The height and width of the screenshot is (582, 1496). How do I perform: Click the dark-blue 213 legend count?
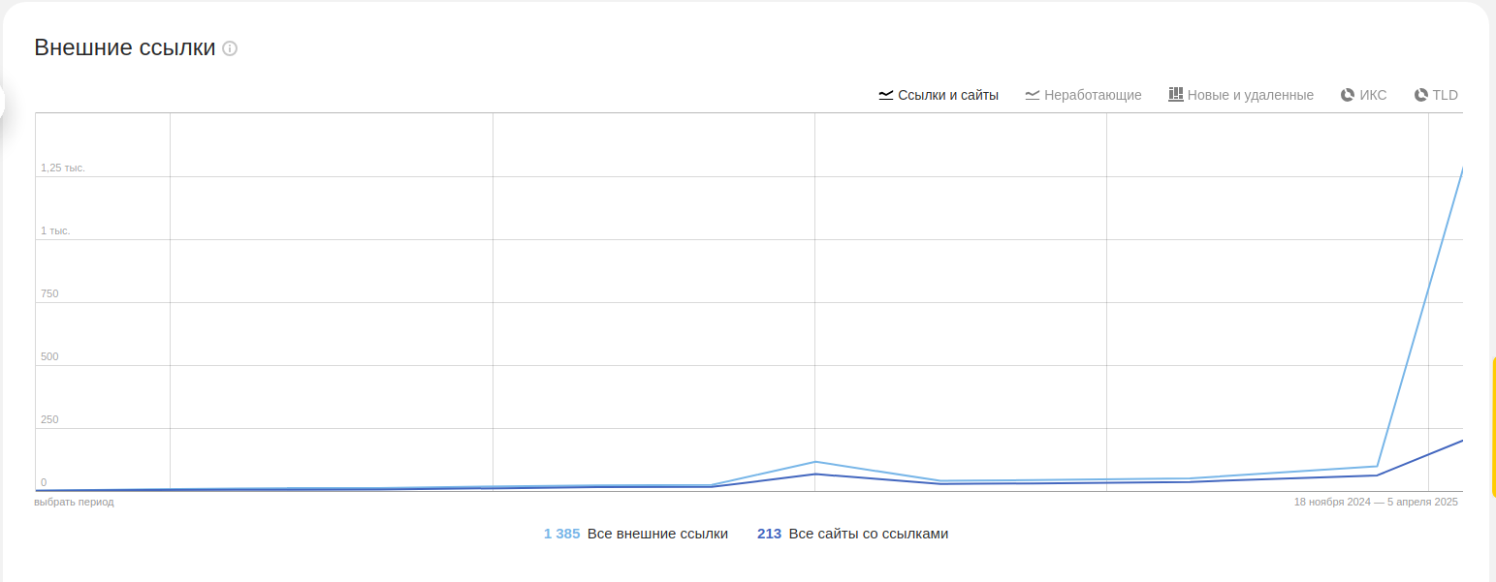tap(769, 534)
